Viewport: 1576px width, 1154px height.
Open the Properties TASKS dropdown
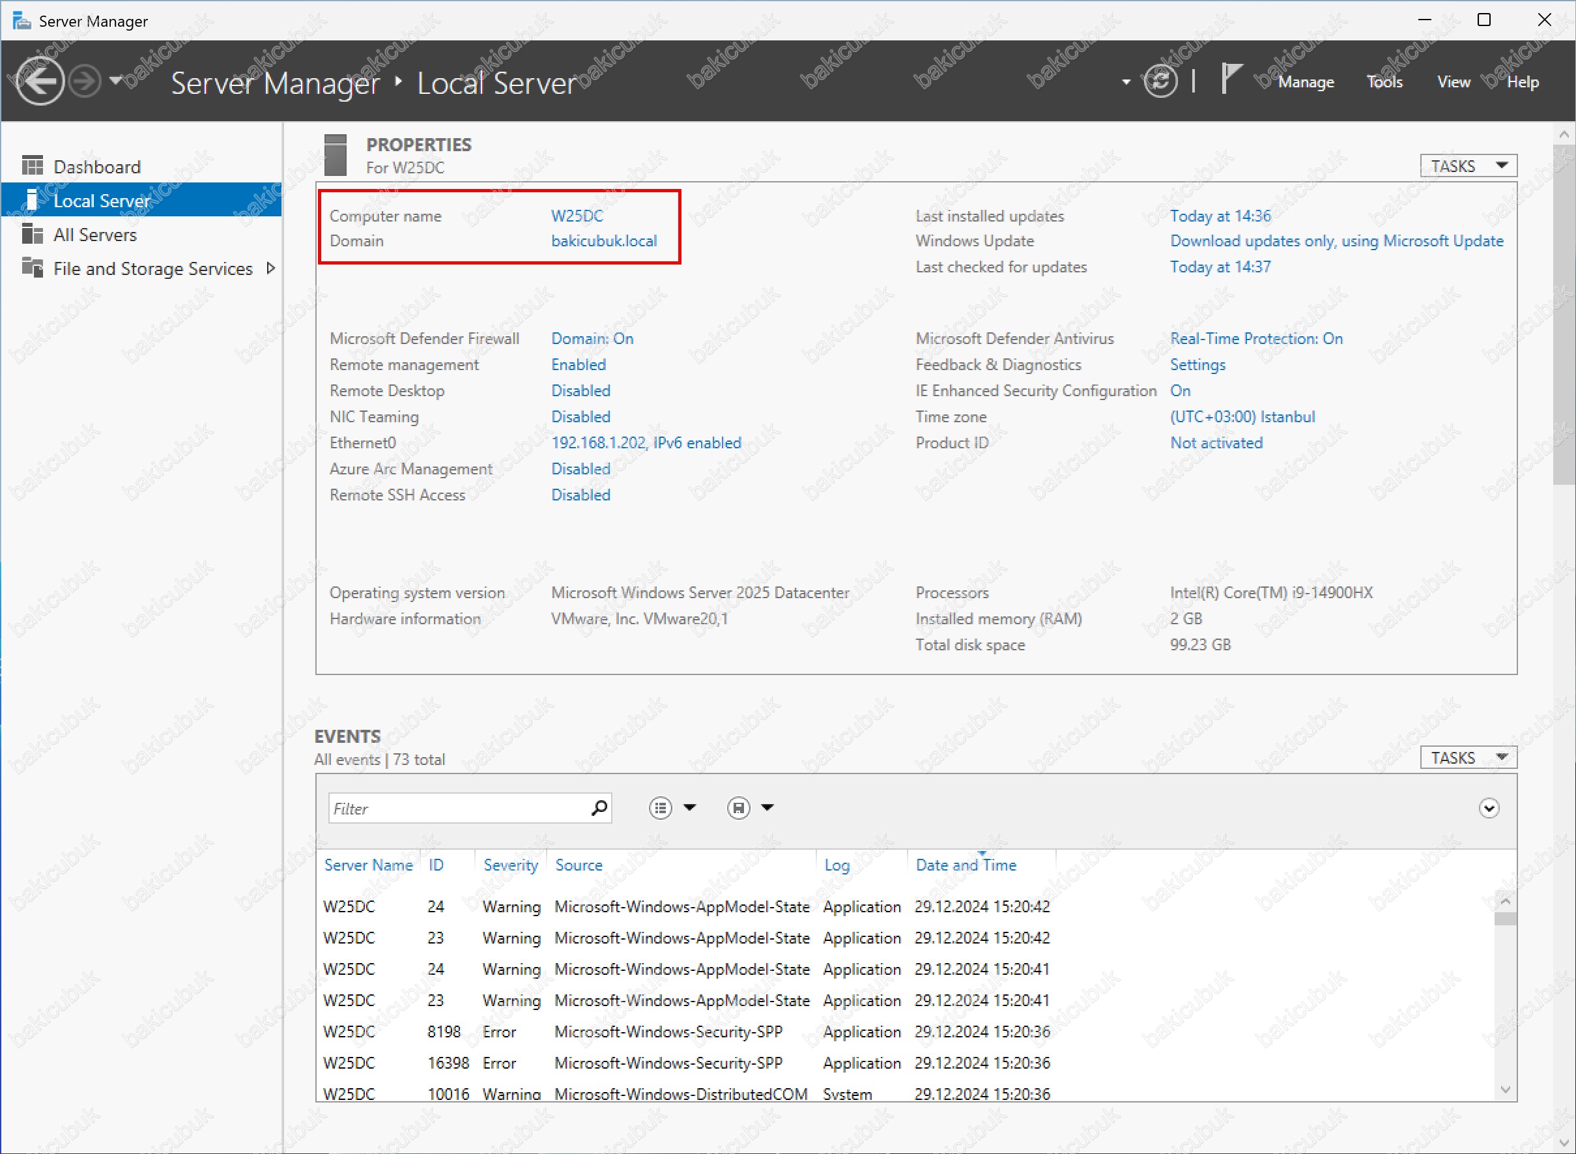point(1468,166)
